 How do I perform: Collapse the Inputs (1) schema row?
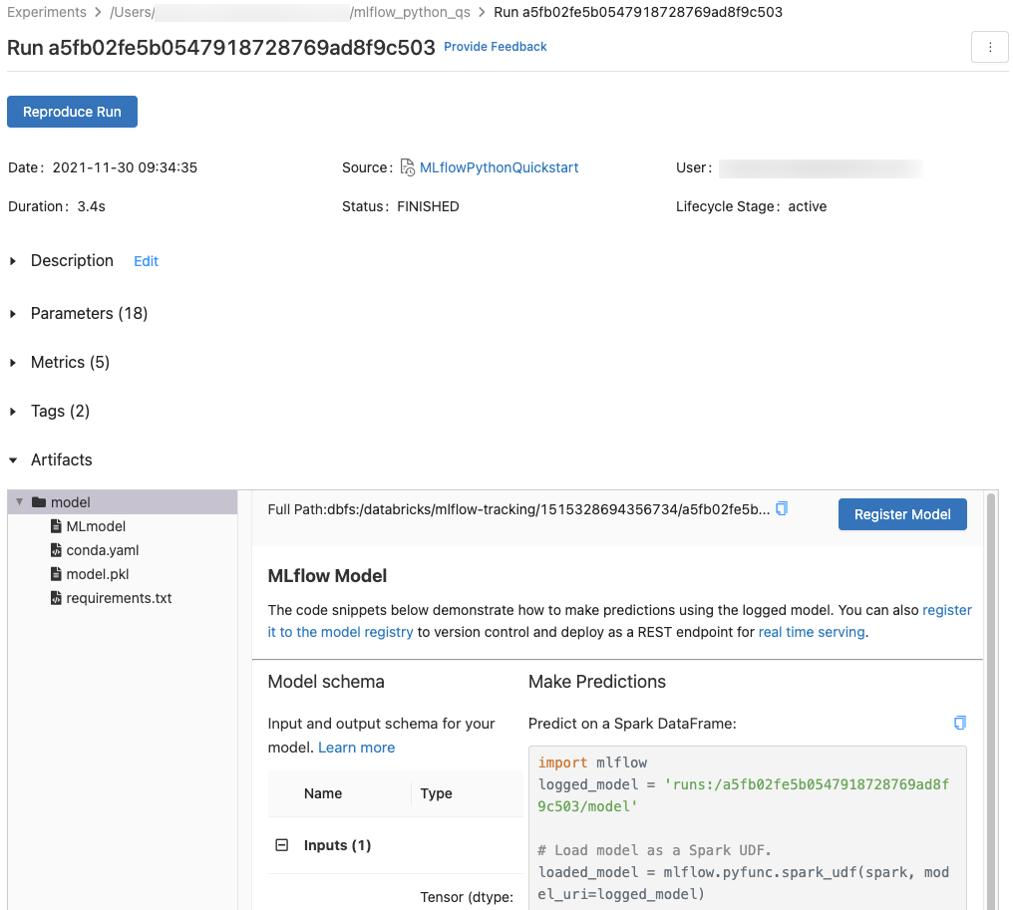pos(281,845)
